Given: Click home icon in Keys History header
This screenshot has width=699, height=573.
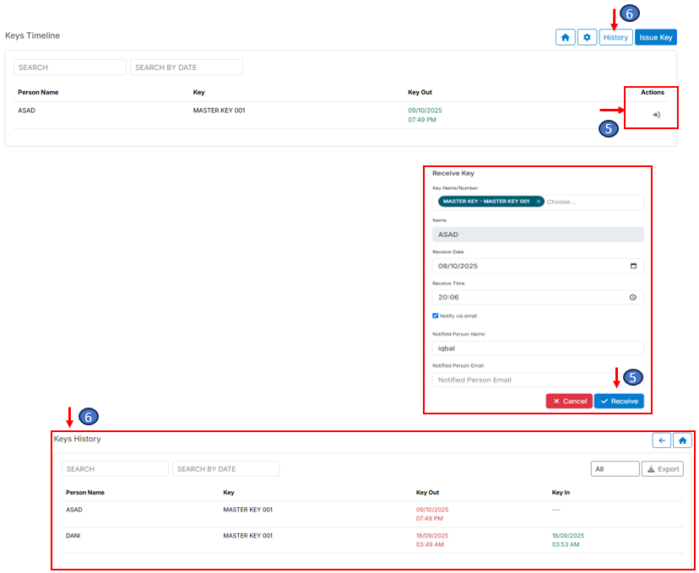Looking at the screenshot, I should pyautogui.click(x=682, y=441).
